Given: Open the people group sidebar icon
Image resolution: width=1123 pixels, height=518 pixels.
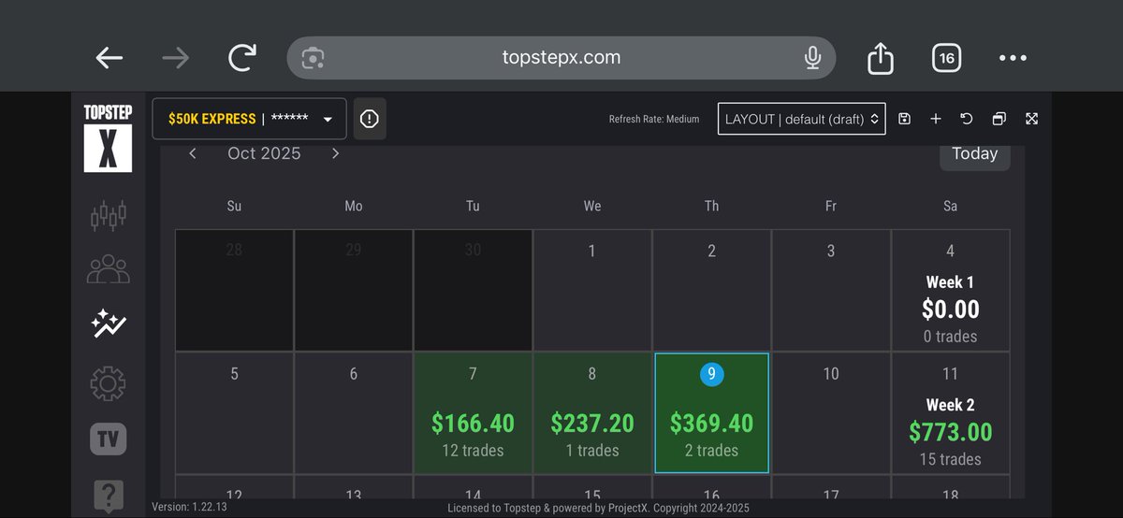Looking at the screenshot, I should pyautogui.click(x=108, y=269).
